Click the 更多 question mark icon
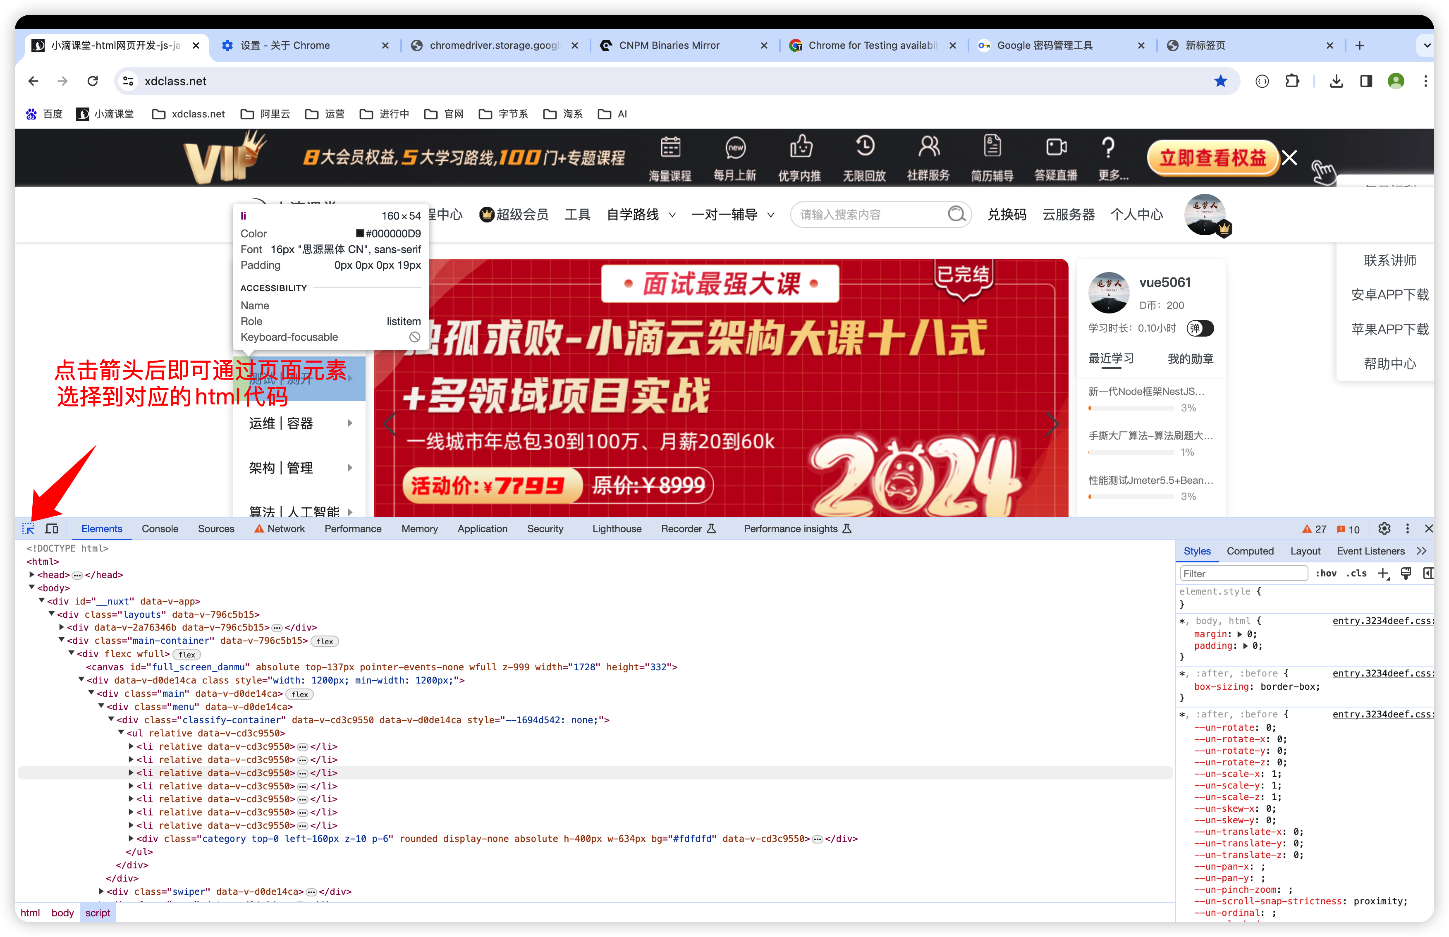This screenshot has width=1449, height=937. [1108, 147]
